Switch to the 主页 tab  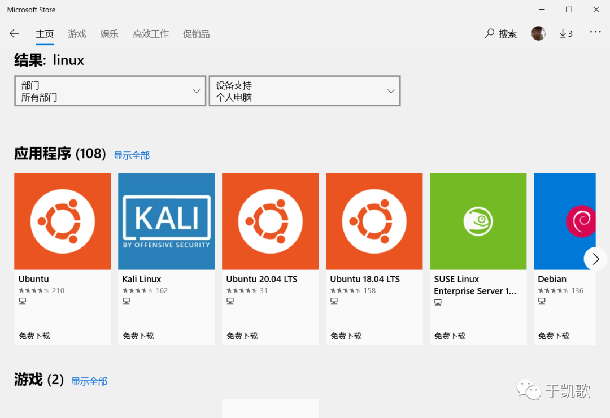pos(45,34)
